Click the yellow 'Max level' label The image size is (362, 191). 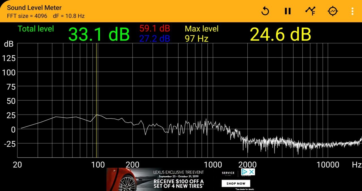click(202, 28)
